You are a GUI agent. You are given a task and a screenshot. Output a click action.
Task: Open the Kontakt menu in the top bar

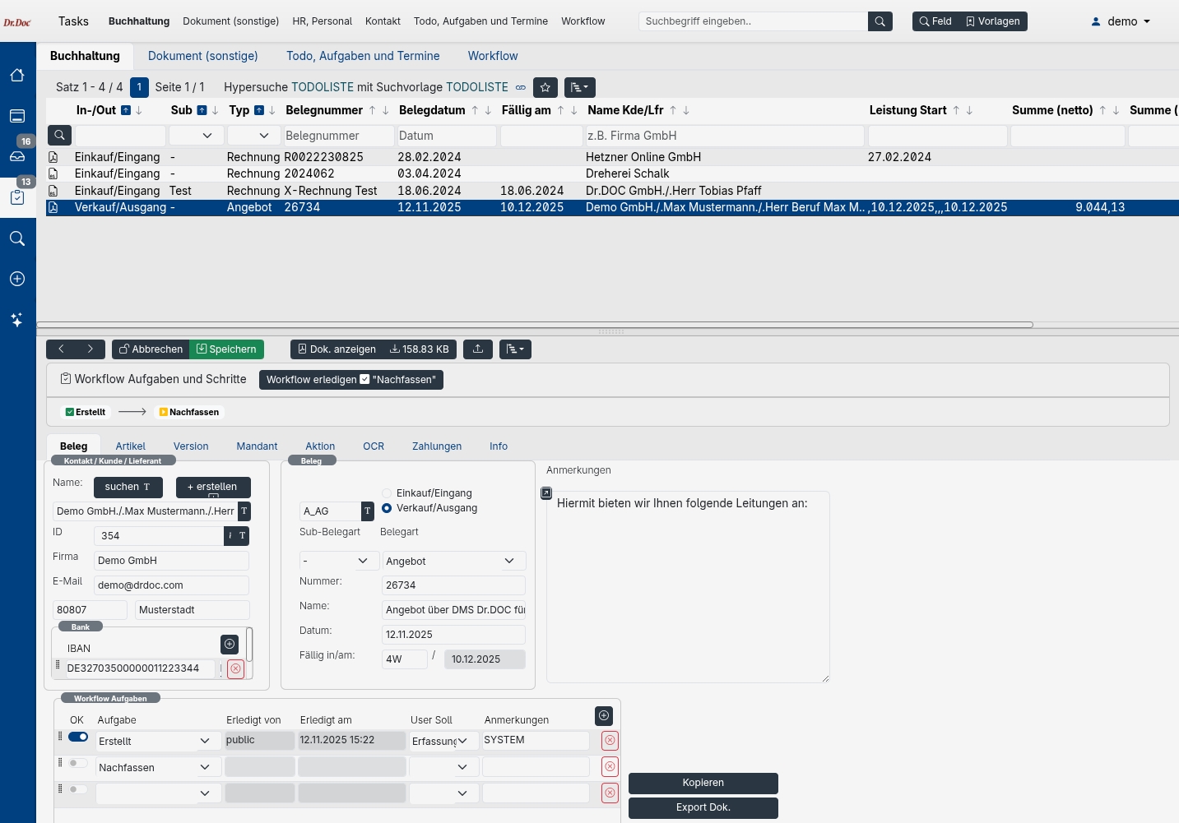tap(383, 21)
